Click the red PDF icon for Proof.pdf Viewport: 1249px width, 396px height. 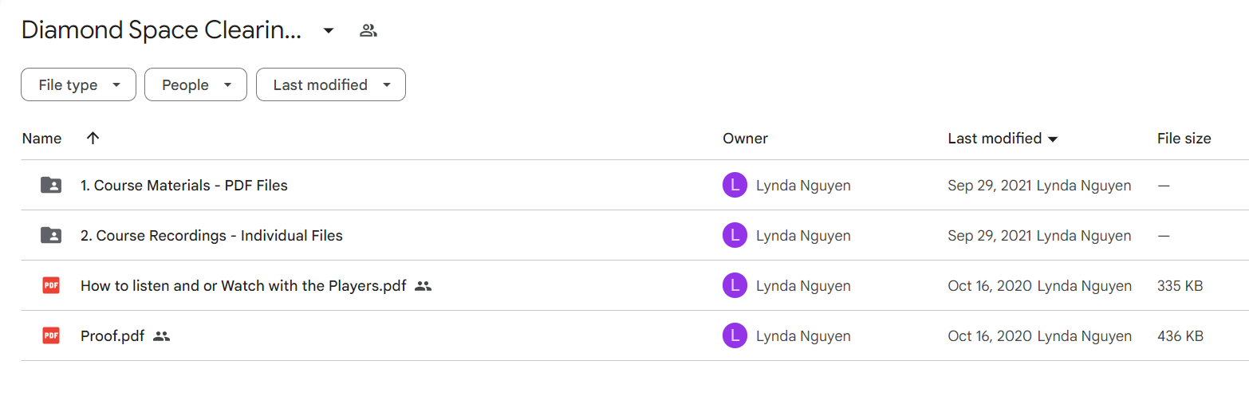point(50,336)
